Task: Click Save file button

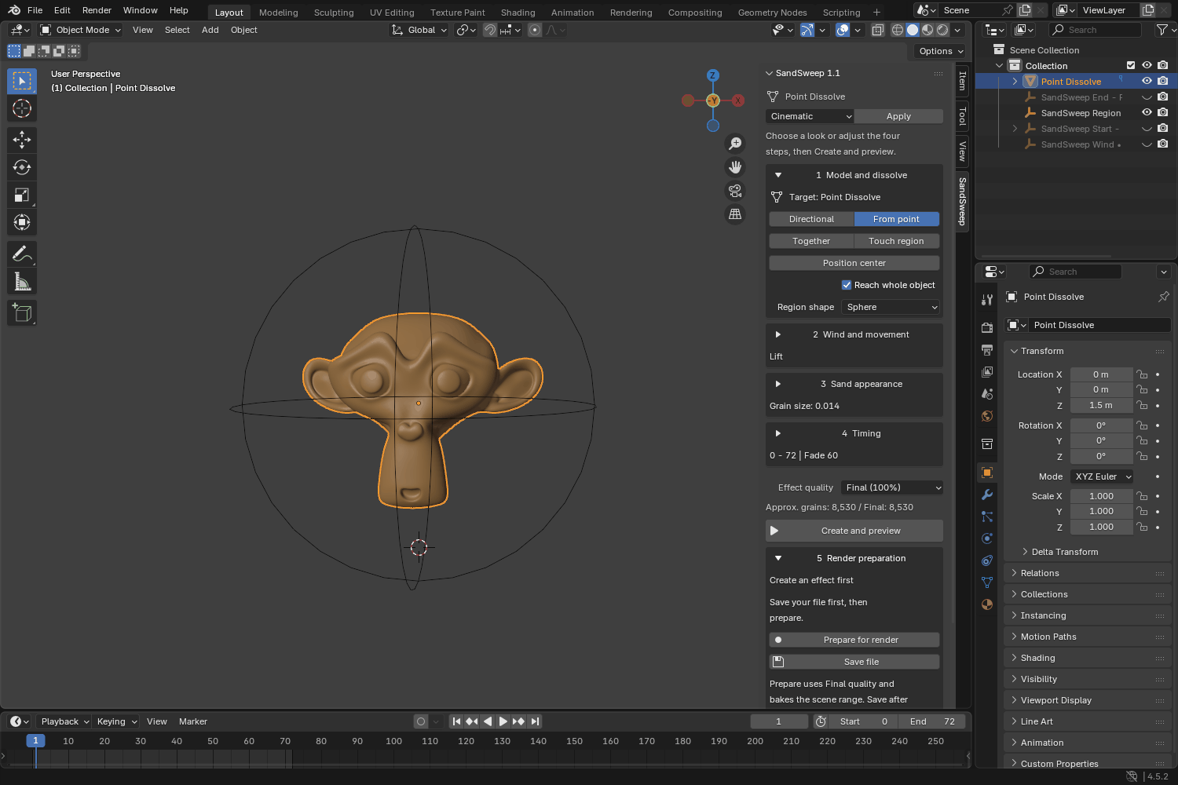Action: 854,662
